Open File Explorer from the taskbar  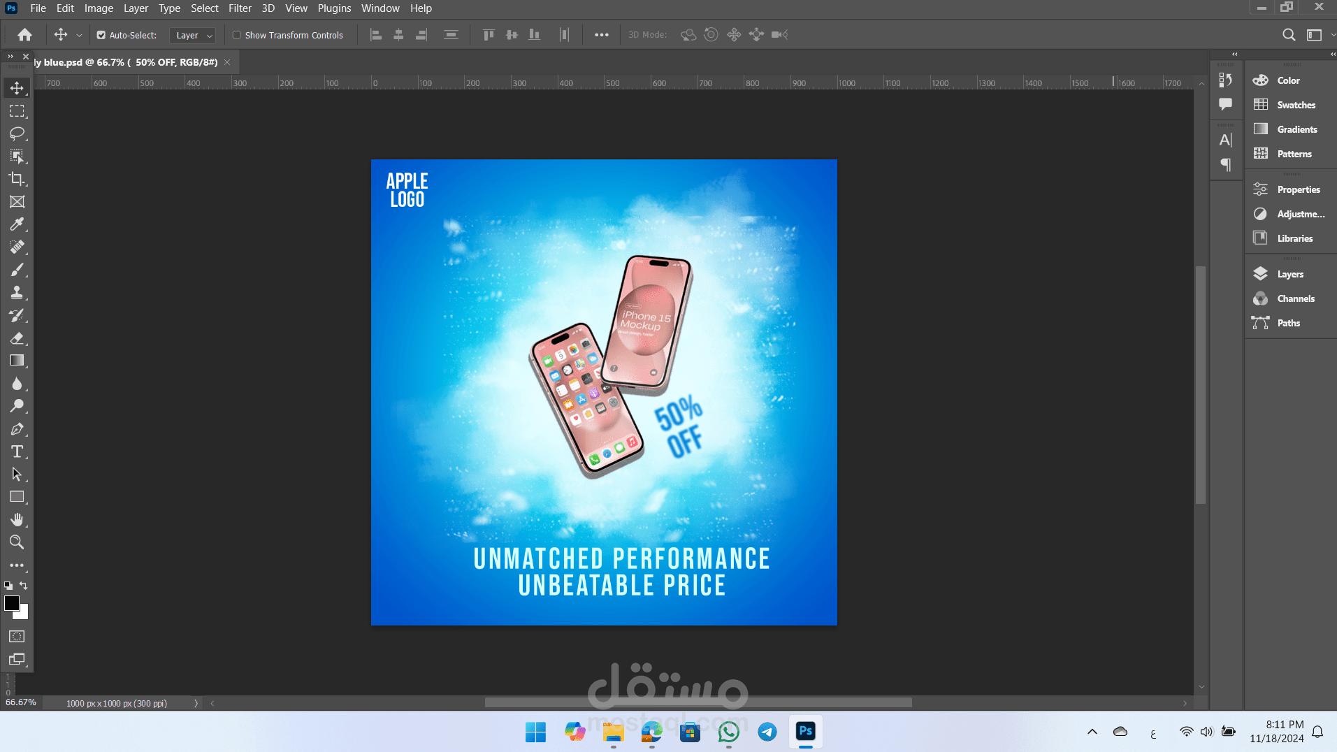[x=613, y=732]
